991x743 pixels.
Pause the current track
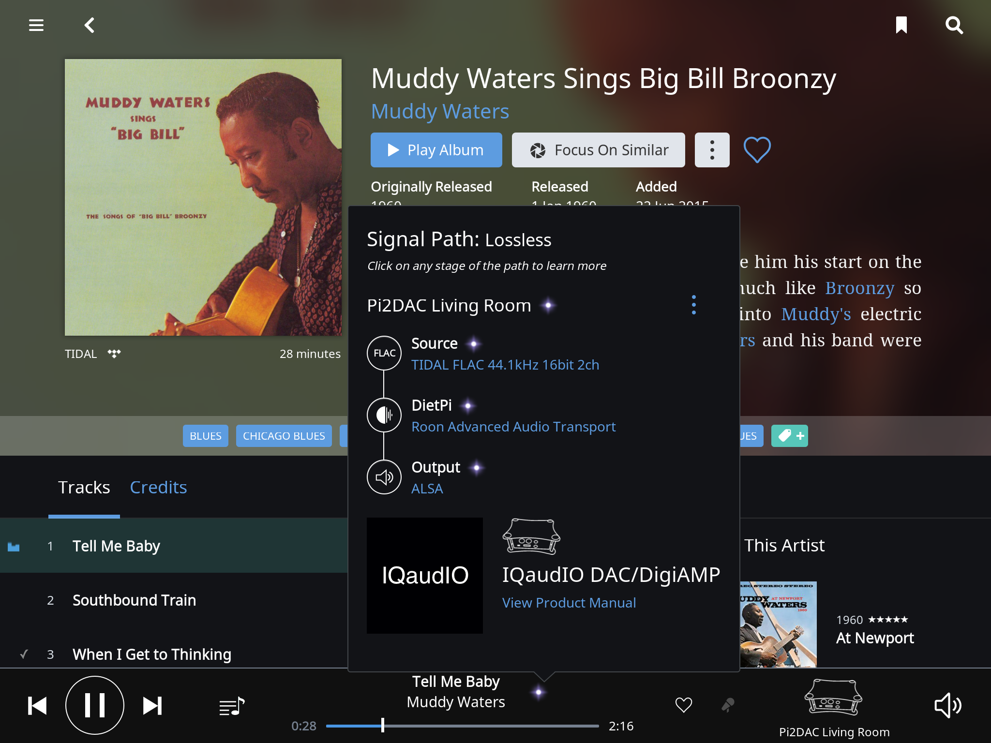point(95,705)
